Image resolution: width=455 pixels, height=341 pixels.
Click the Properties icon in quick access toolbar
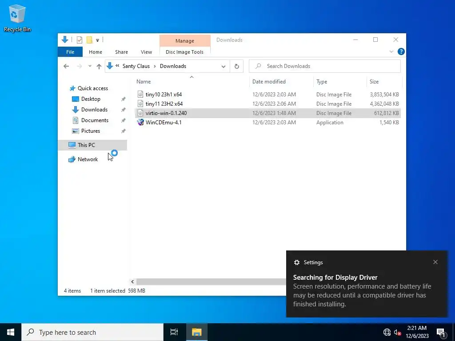79,40
